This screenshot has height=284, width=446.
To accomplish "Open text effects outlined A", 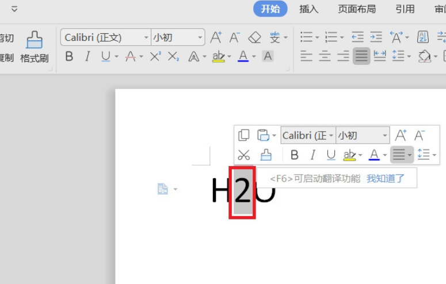I will click(194, 56).
